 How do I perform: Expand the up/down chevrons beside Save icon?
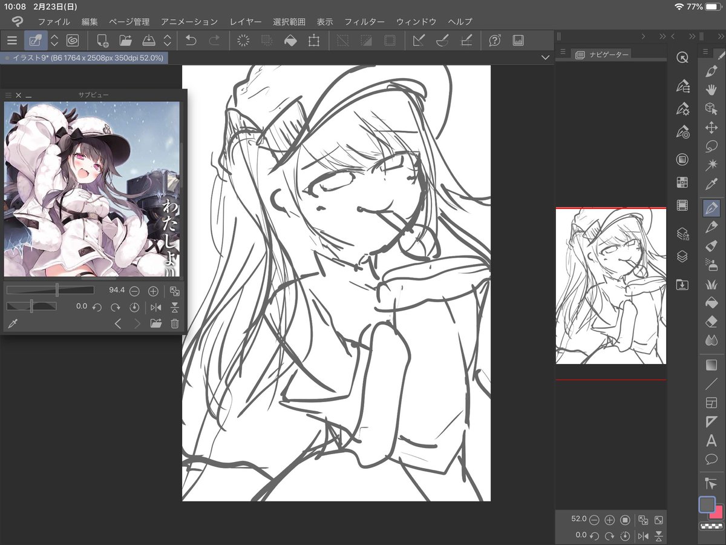tap(168, 41)
